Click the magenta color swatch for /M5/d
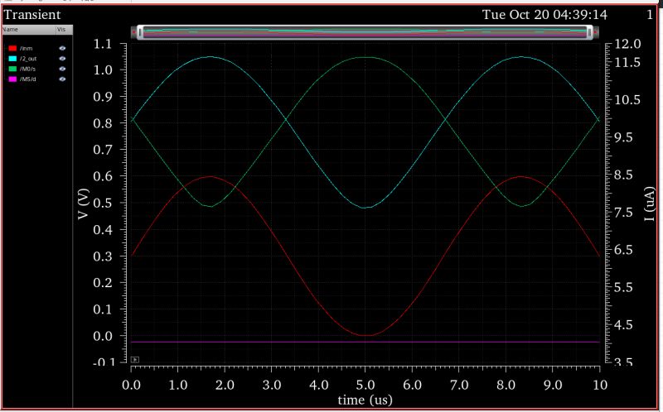The height and width of the screenshot is (412, 663). pyautogui.click(x=12, y=79)
